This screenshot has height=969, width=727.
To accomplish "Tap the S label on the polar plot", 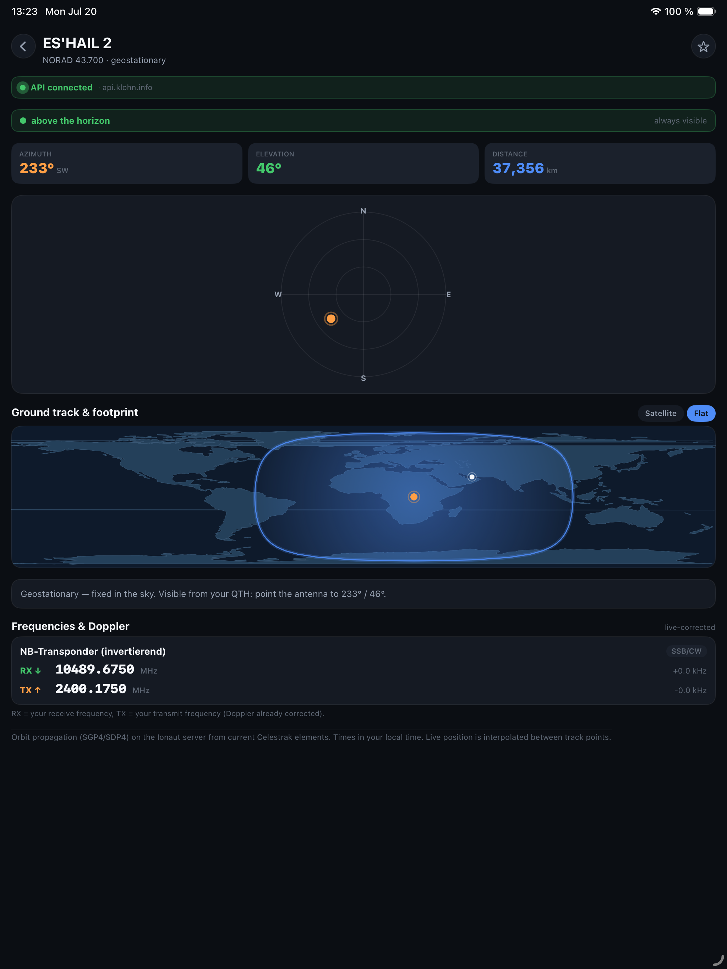I will (363, 378).
